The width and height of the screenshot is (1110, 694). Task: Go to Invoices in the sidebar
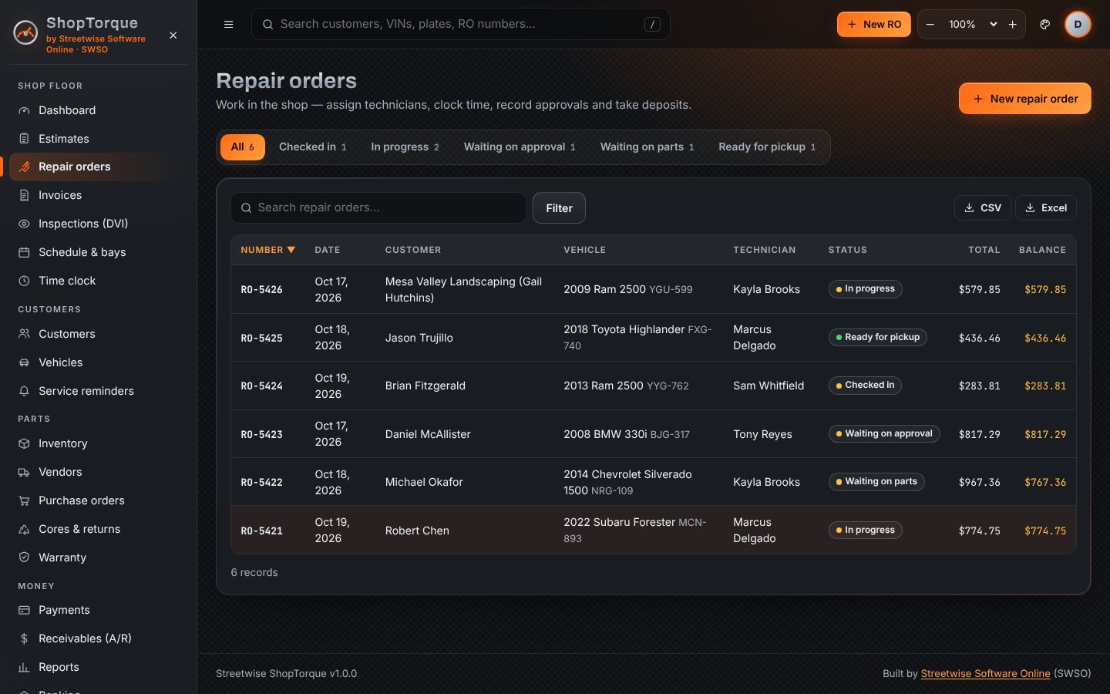click(x=98, y=195)
